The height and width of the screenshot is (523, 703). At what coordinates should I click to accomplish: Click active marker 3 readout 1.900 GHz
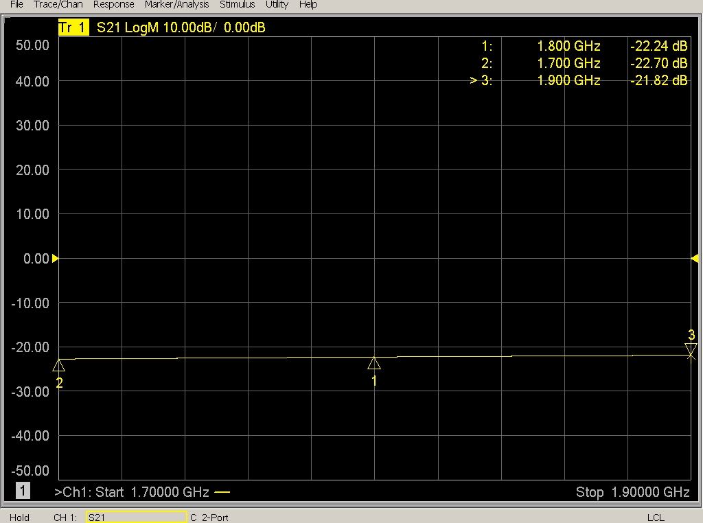(x=578, y=81)
